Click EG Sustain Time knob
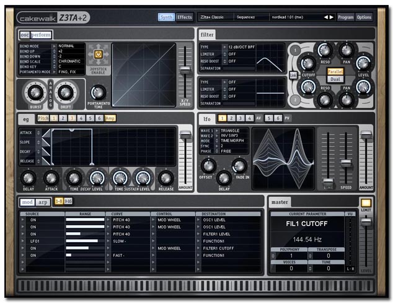 coord(120,178)
